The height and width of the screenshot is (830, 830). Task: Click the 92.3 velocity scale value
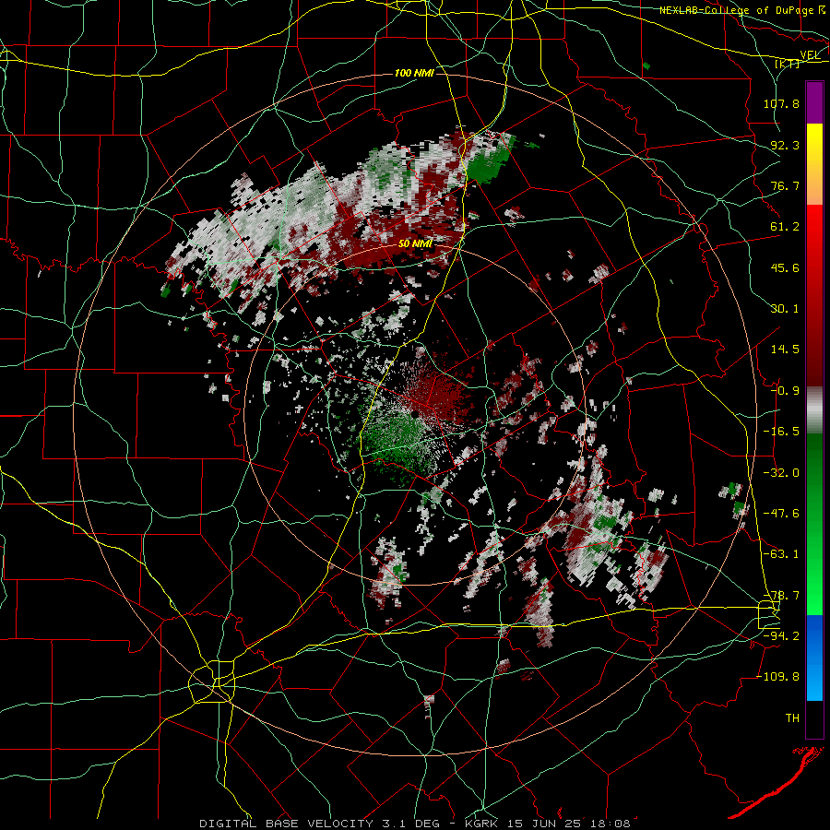[785, 145]
